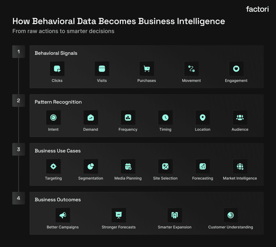
Task: Click the factori logo
Action: click(x=257, y=9)
